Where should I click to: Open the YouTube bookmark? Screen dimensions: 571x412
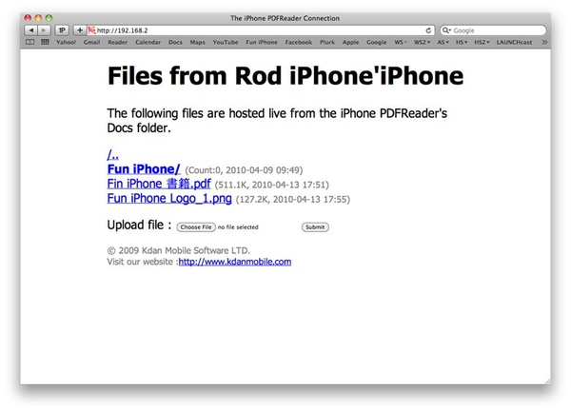(x=226, y=42)
